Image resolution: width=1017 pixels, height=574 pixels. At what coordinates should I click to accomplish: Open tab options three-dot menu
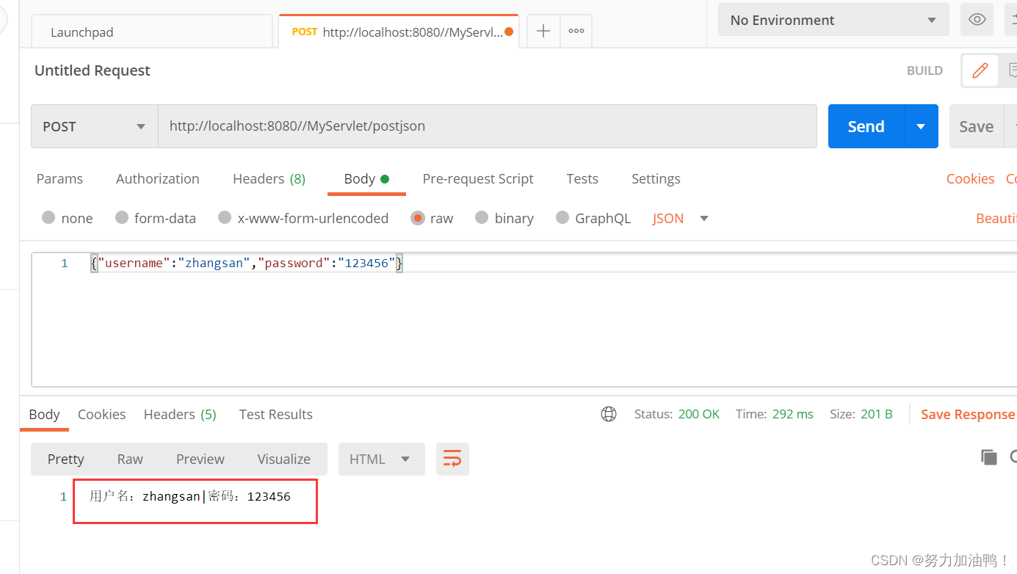coord(576,31)
